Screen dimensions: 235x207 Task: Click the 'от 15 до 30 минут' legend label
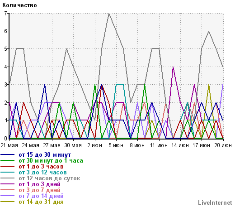tap(45, 155)
